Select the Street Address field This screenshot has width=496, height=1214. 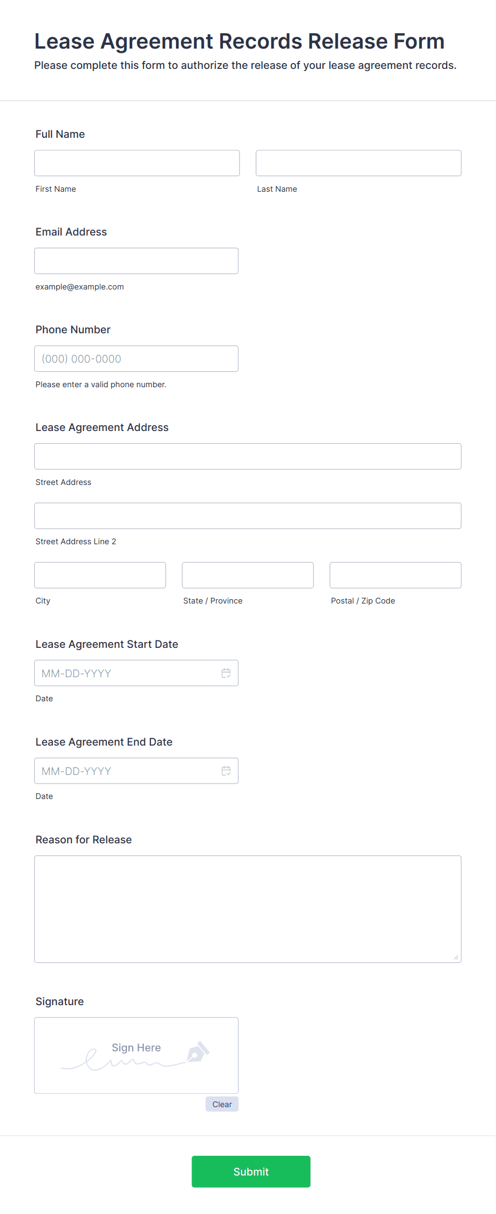[248, 456]
